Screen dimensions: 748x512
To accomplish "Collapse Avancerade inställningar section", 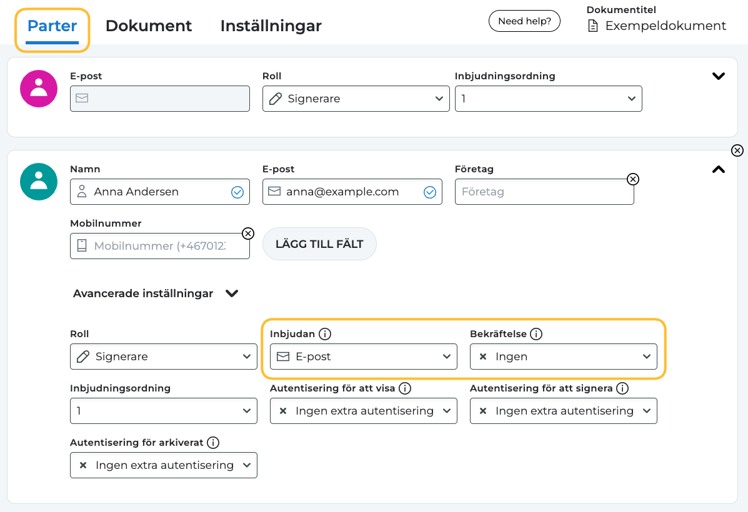I will click(232, 293).
